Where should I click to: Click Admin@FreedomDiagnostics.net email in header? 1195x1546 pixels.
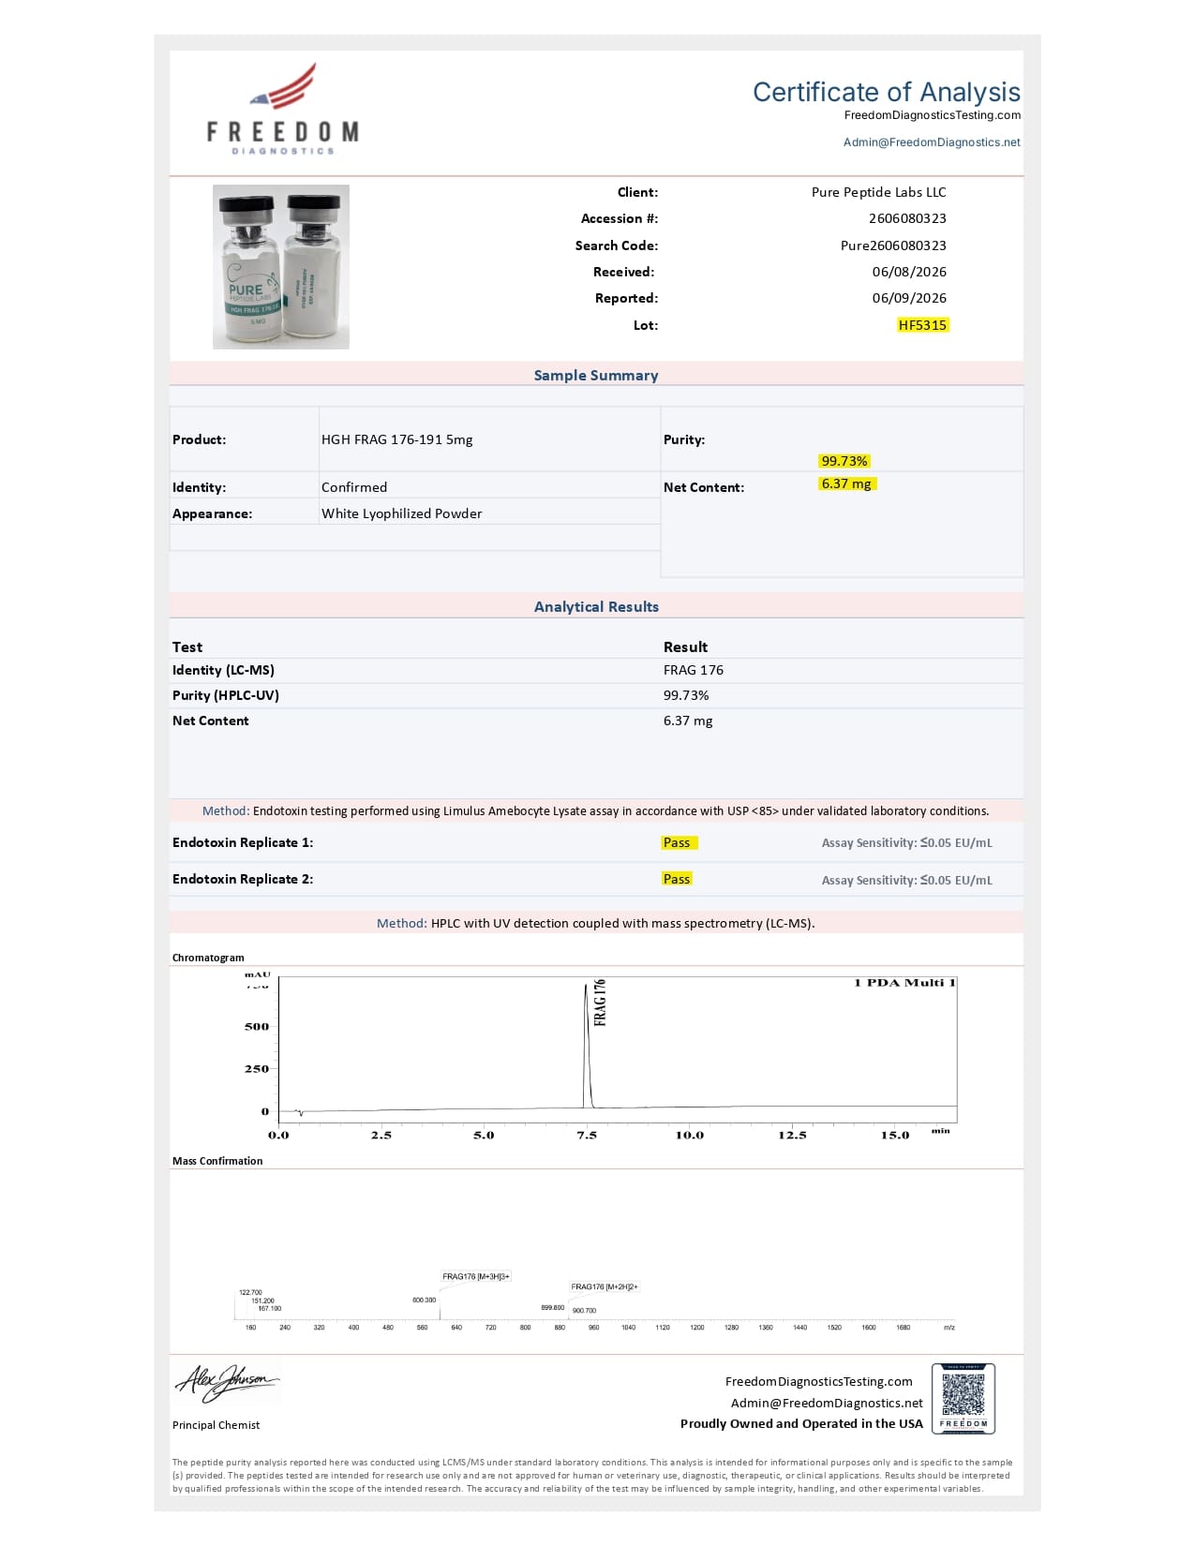click(932, 142)
